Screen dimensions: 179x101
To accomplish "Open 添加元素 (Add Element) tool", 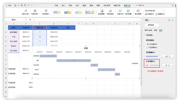I will point(26,12).
